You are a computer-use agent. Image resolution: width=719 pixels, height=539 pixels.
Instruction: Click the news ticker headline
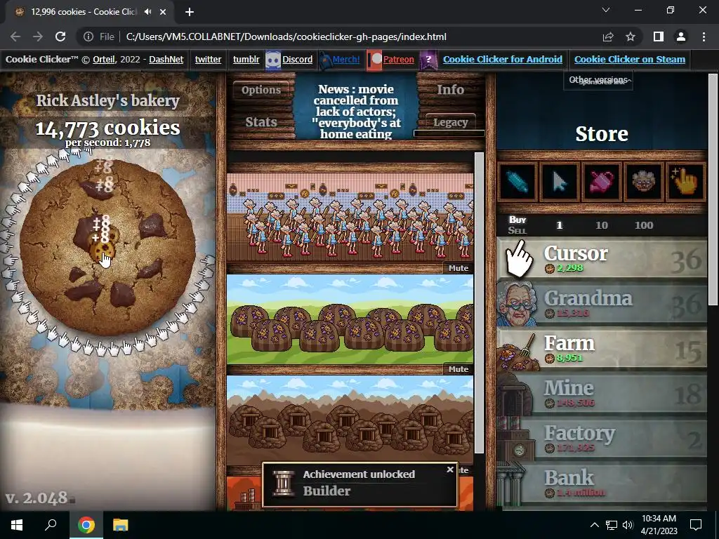click(x=356, y=112)
